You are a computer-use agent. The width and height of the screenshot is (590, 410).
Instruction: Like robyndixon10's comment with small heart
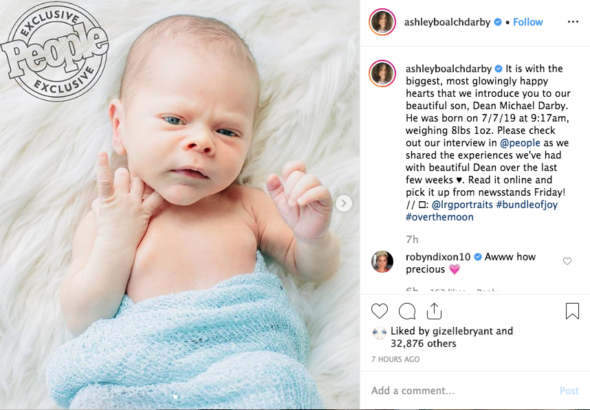click(567, 261)
